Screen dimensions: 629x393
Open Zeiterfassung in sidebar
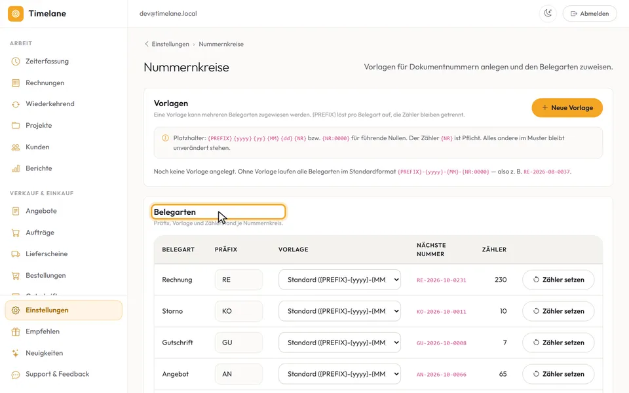(x=64, y=62)
